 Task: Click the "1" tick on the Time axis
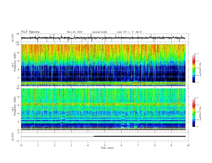[x=38, y=145]
